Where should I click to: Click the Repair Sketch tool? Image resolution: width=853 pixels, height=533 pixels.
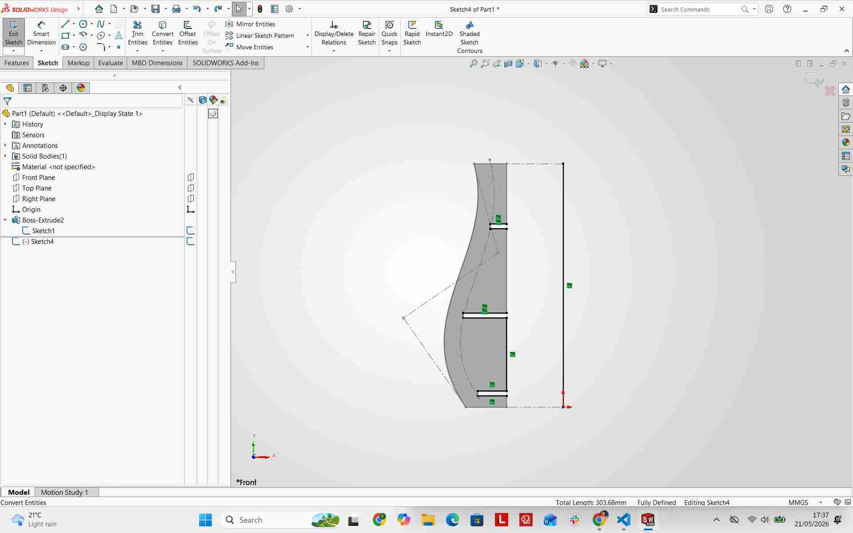(367, 33)
